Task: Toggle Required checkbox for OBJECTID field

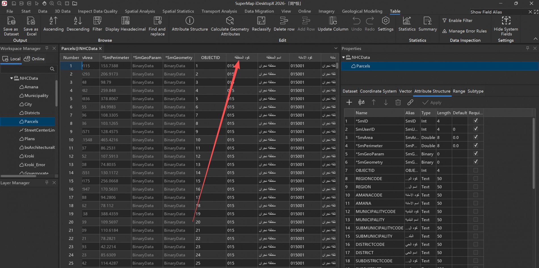Action: click(x=476, y=170)
